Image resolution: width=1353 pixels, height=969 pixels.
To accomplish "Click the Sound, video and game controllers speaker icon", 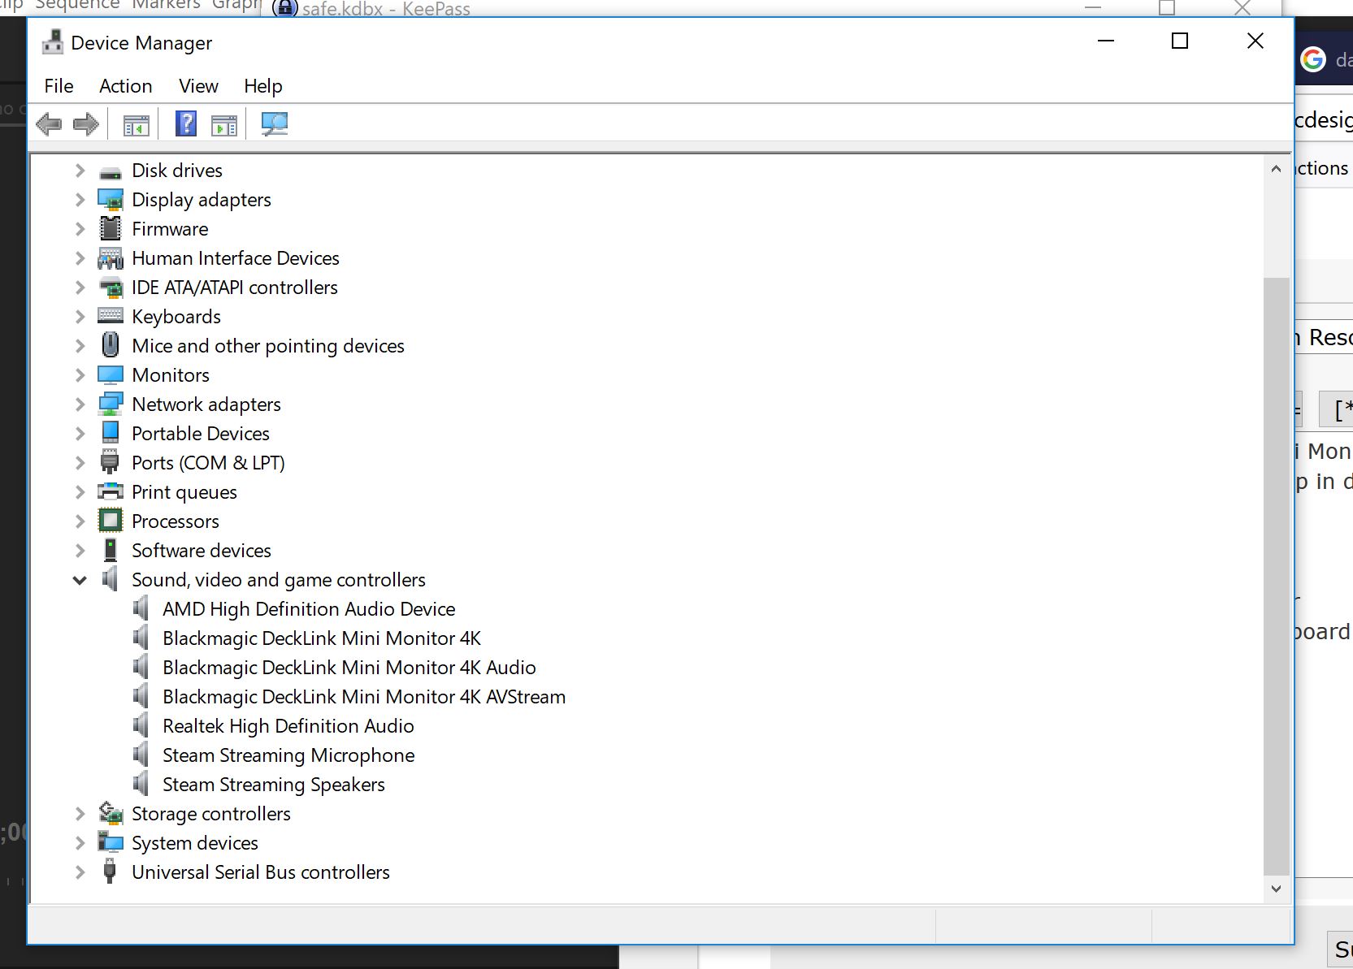I will (x=111, y=579).
